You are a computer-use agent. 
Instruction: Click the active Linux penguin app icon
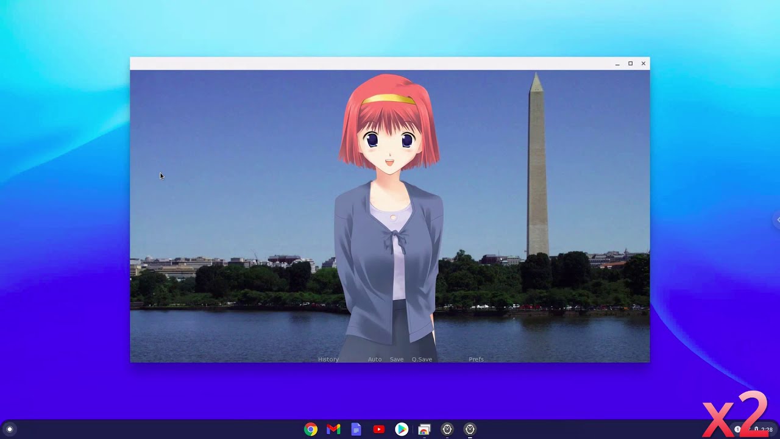pos(470,429)
